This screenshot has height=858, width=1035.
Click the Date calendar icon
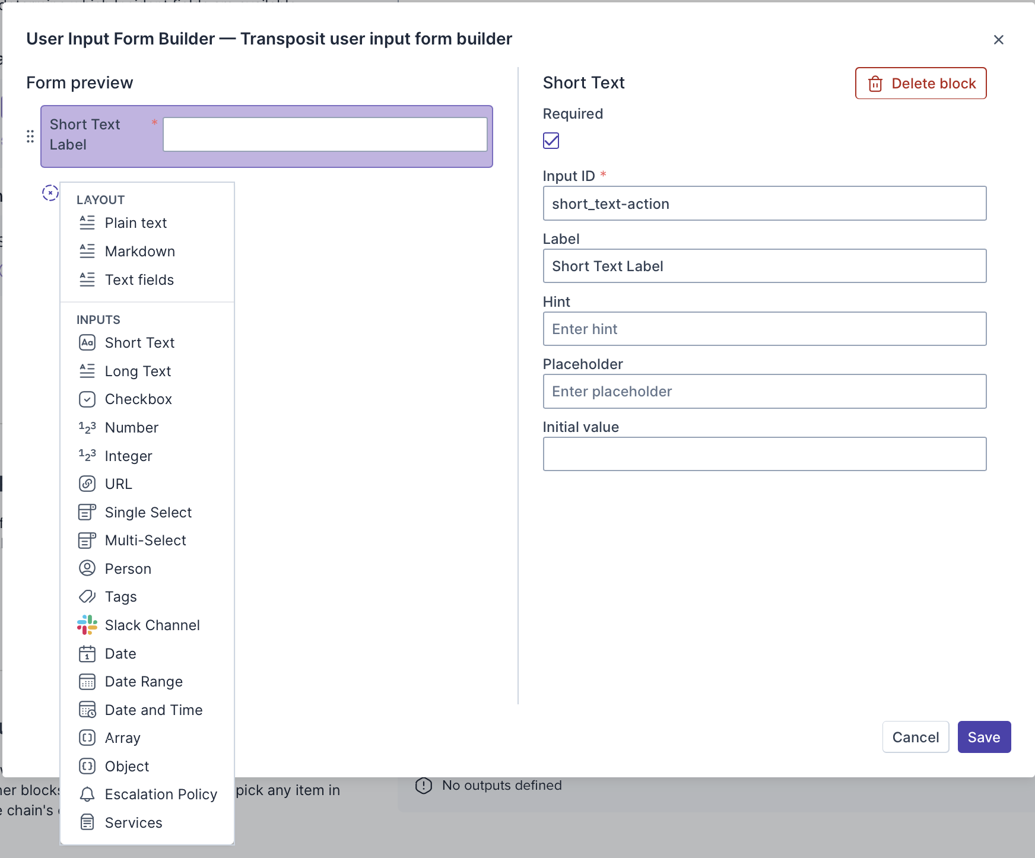pos(87,653)
